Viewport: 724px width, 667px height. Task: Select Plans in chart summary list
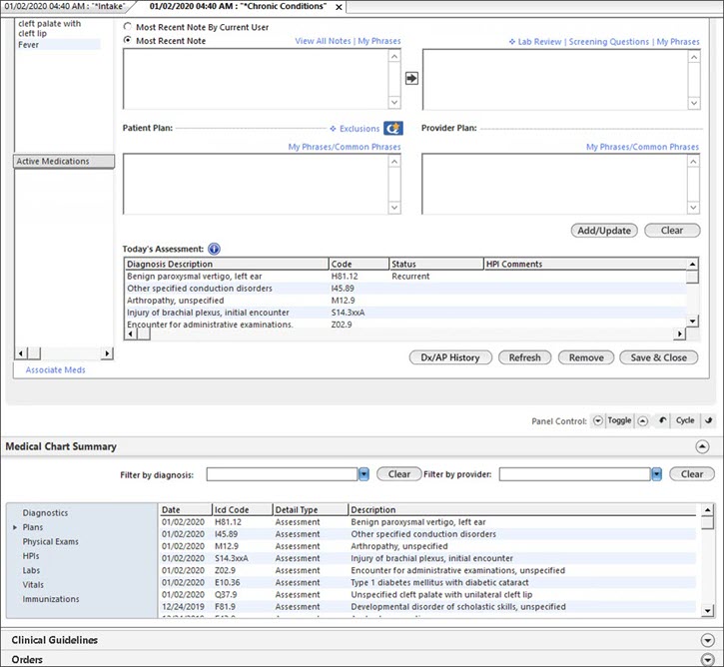click(x=33, y=527)
